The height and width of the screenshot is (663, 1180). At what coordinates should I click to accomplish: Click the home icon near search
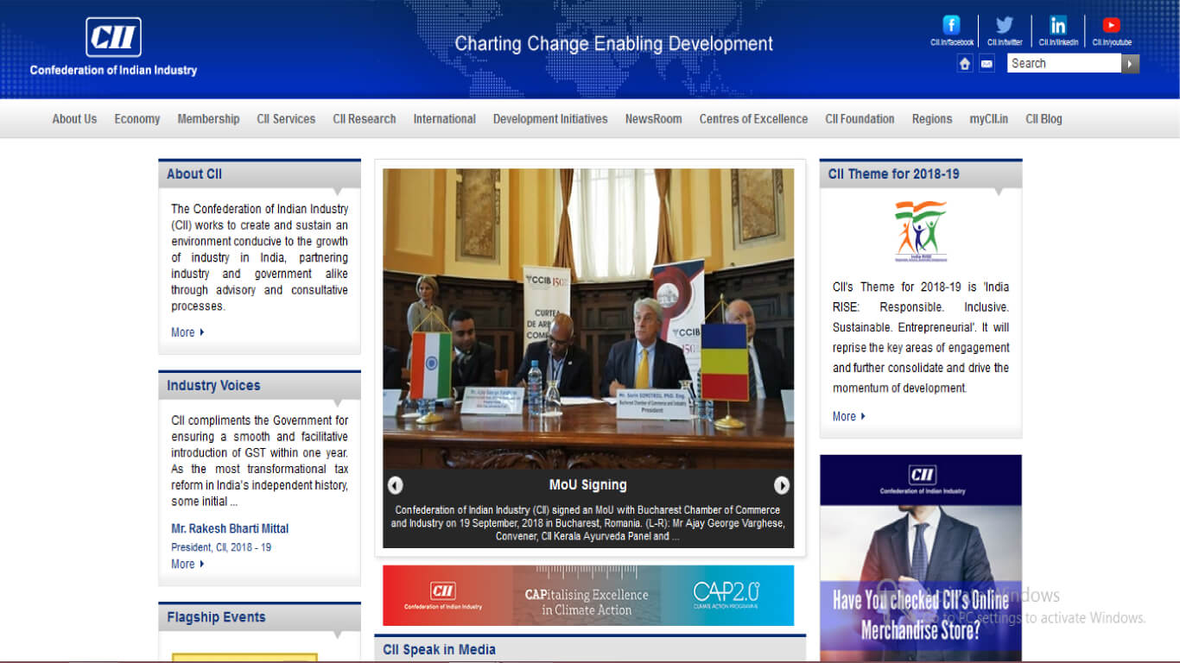965,63
